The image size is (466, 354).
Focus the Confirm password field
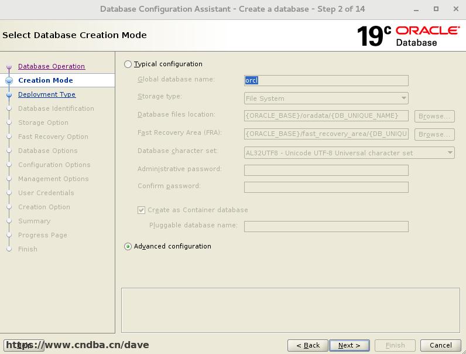tap(326, 187)
